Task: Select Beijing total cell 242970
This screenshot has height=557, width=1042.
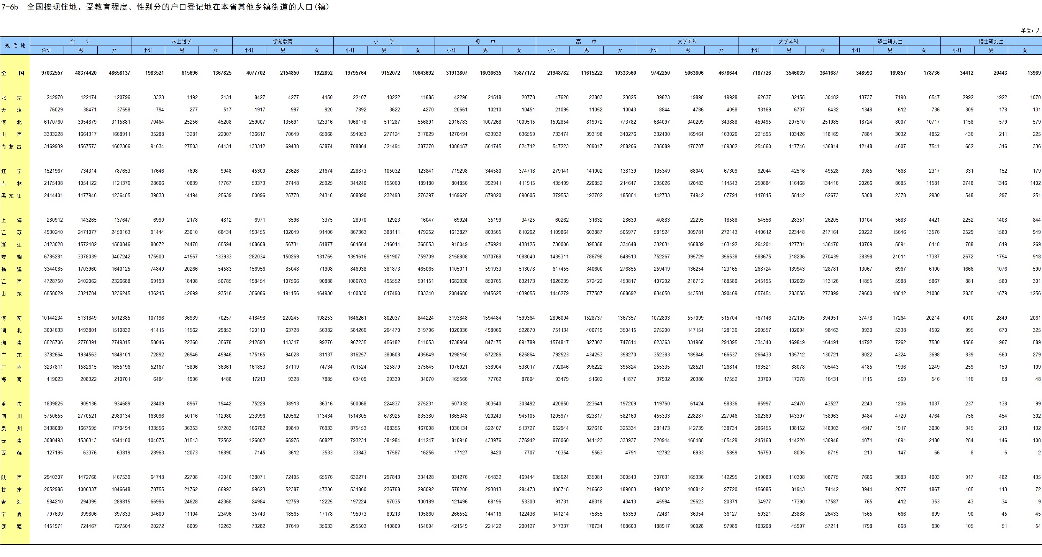Action: pyautogui.click(x=54, y=97)
